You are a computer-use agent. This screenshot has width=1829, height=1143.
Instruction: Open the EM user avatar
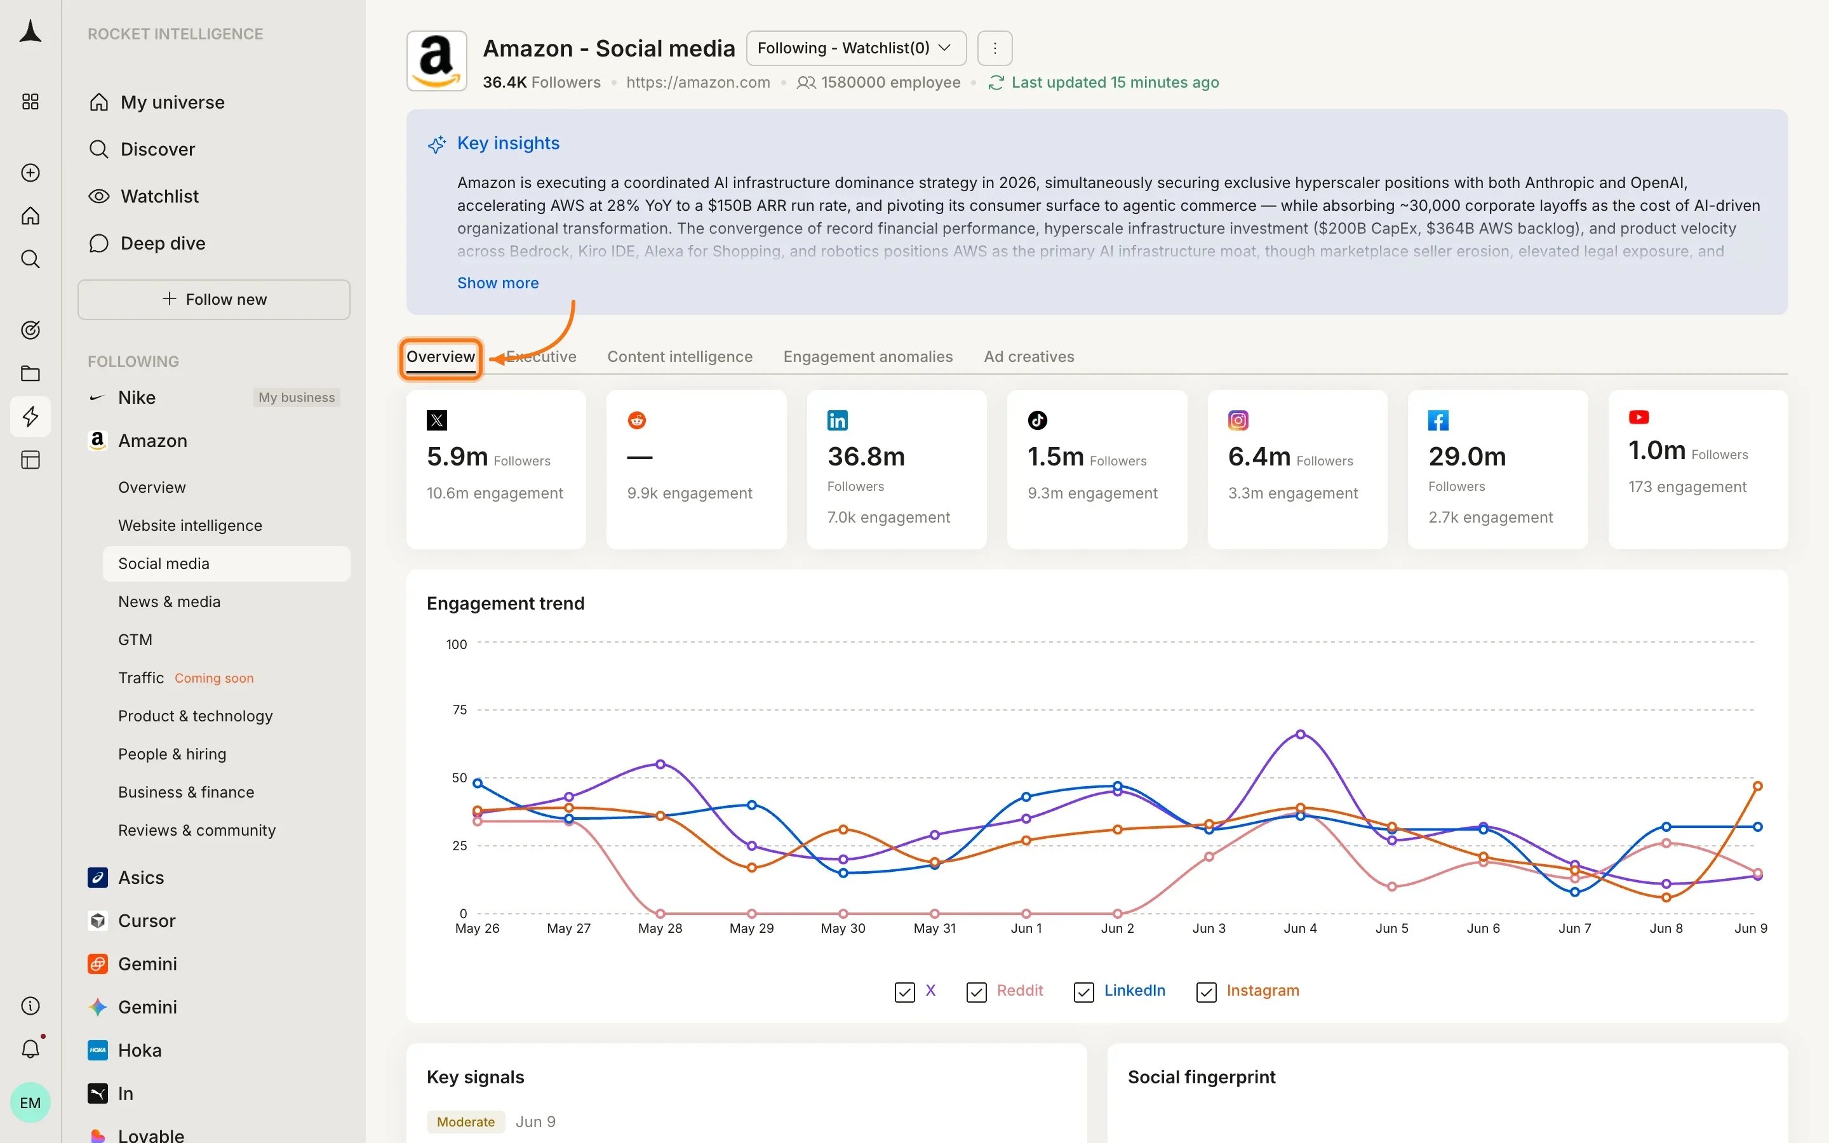tap(30, 1102)
